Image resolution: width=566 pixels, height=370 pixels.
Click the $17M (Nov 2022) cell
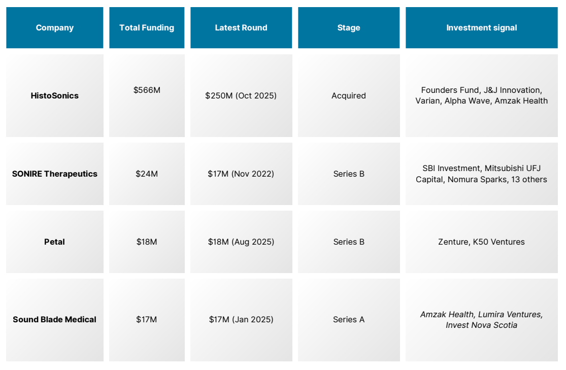click(241, 174)
